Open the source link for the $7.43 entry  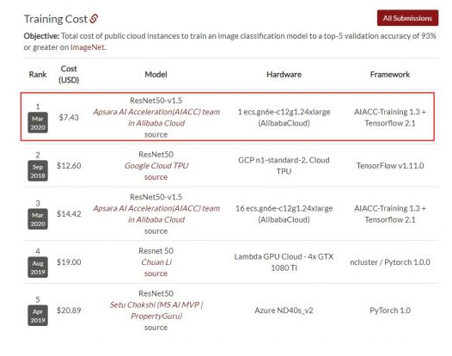(x=156, y=134)
